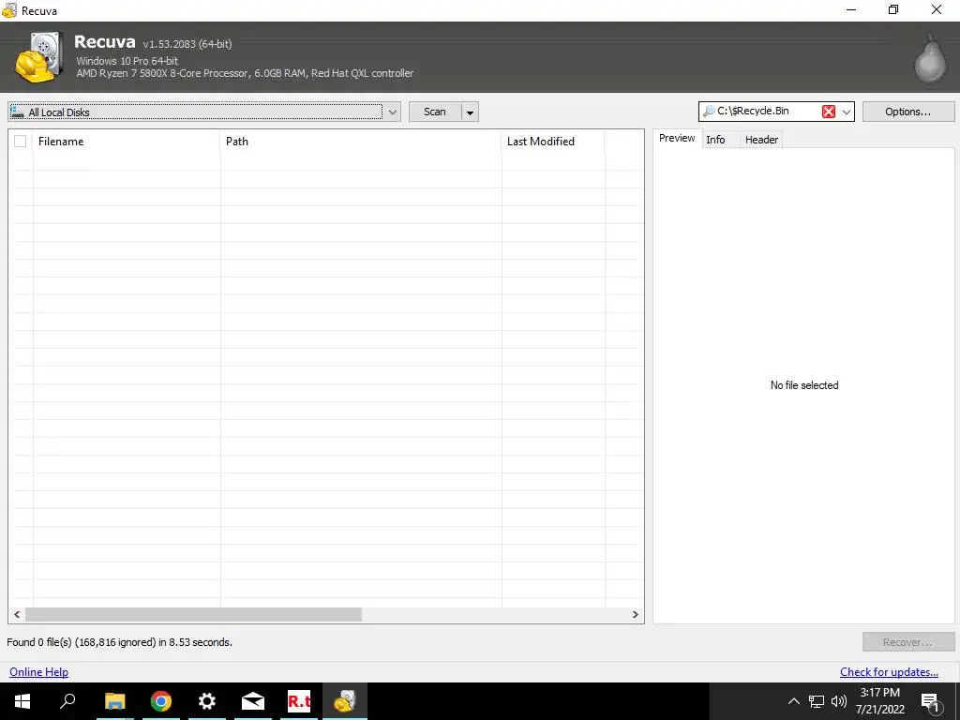This screenshot has height=720, width=960.
Task: Open Windows Start menu
Action: pos(22,701)
